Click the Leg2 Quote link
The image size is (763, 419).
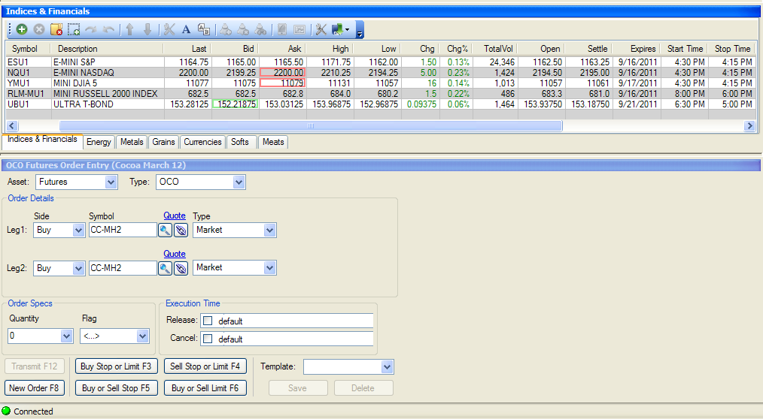175,254
